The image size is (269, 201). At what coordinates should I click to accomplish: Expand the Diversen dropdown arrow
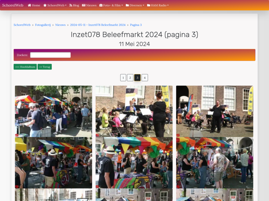(x=144, y=5)
